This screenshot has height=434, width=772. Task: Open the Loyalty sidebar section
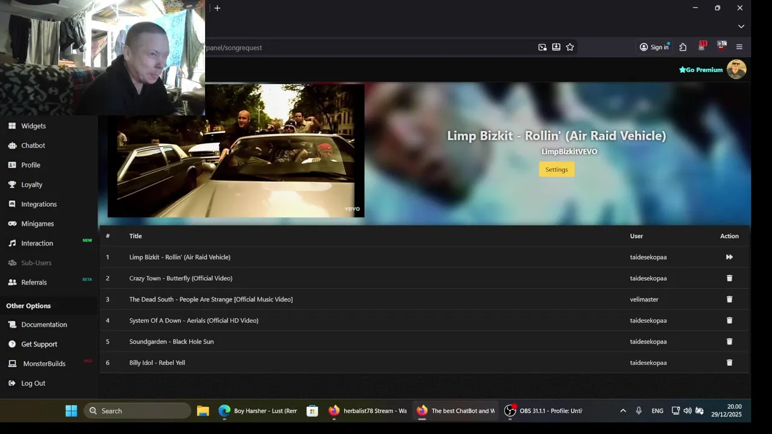click(31, 184)
